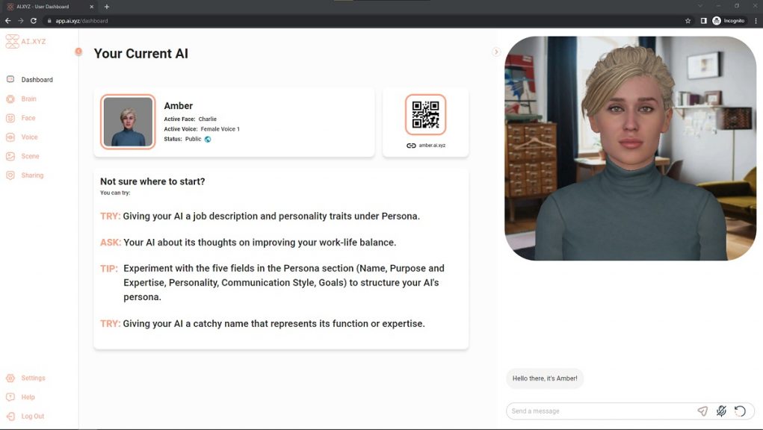Click the Send a message input field

[598, 411]
